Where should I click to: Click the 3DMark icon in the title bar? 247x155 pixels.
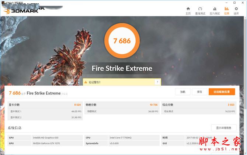point(3,3)
